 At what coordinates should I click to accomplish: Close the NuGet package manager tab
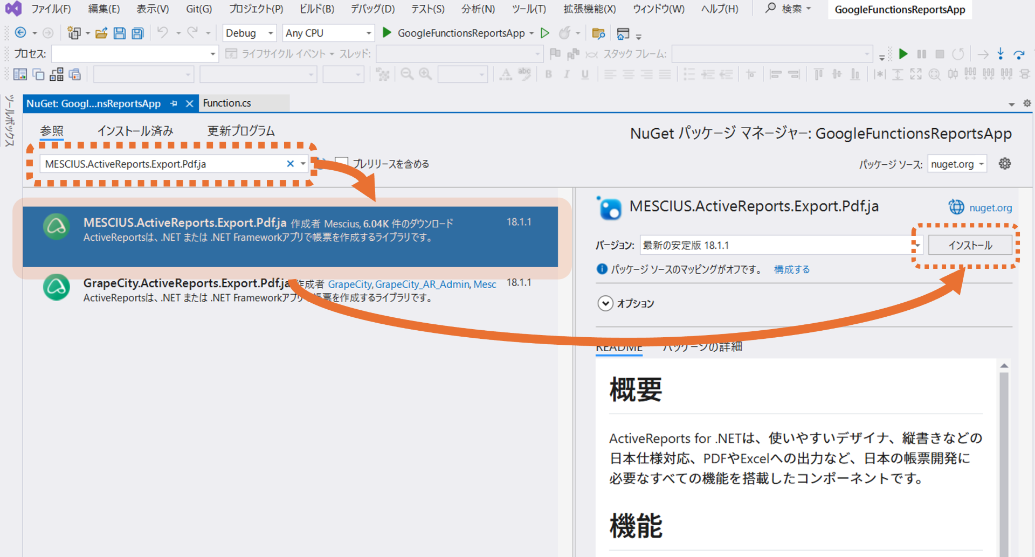point(189,103)
